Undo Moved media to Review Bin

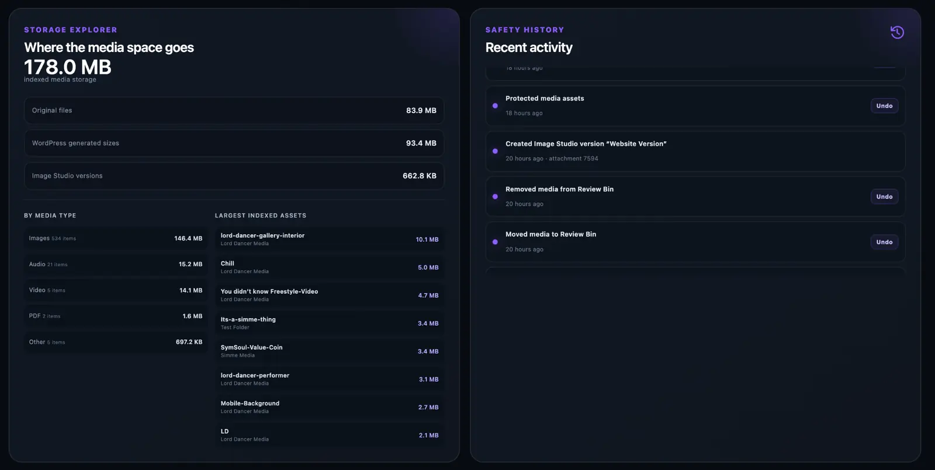click(884, 242)
